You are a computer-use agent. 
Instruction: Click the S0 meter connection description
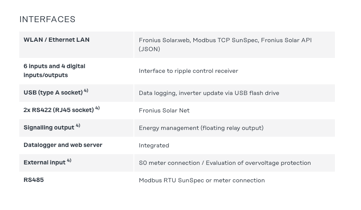pyautogui.click(x=225, y=163)
